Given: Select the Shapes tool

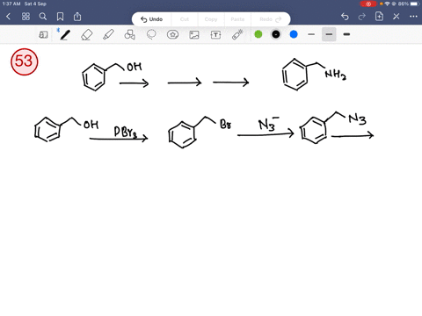Looking at the screenshot, I should pos(130,35).
